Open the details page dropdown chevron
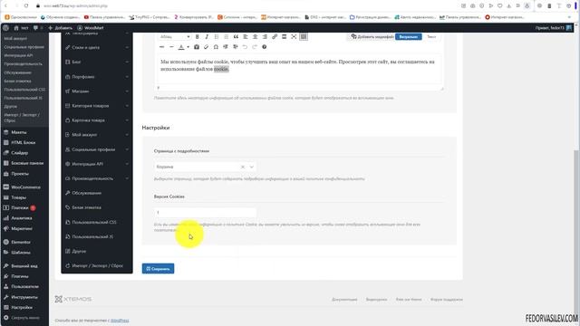This screenshot has width=580, height=326. tap(252, 167)
